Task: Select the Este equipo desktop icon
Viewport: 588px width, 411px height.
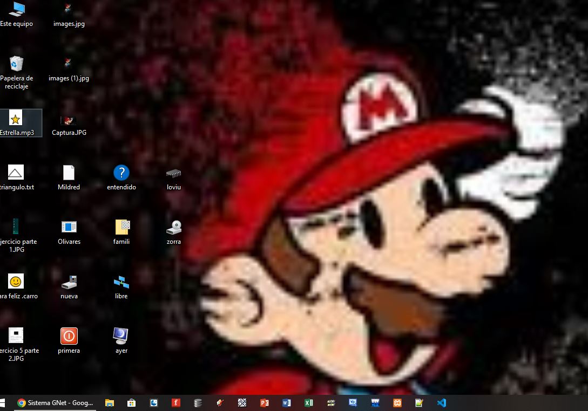Action: [16, 9]
